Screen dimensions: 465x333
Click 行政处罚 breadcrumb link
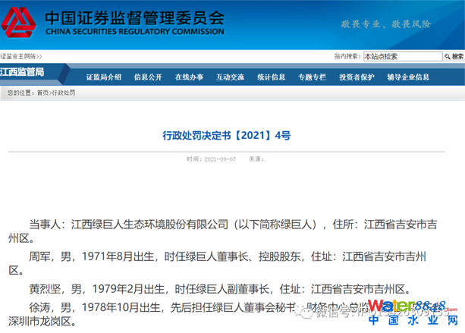pos(63,93)
